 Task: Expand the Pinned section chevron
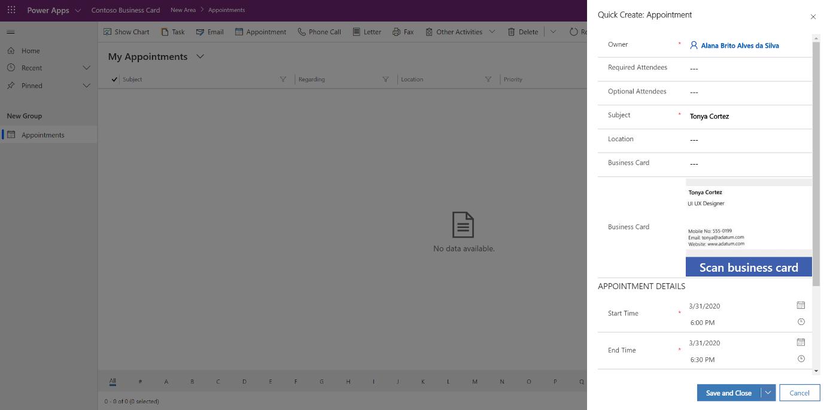(x=86, y=86)
